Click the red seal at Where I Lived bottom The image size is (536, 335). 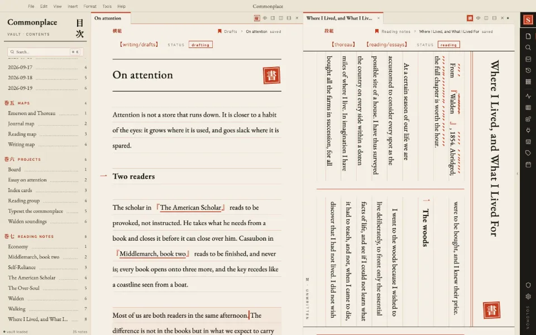491,310
